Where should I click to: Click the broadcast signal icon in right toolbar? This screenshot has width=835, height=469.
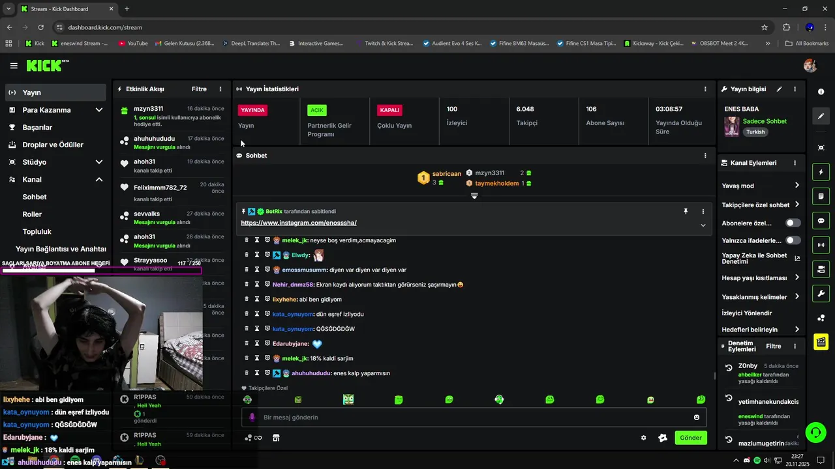tap(821, 245)
